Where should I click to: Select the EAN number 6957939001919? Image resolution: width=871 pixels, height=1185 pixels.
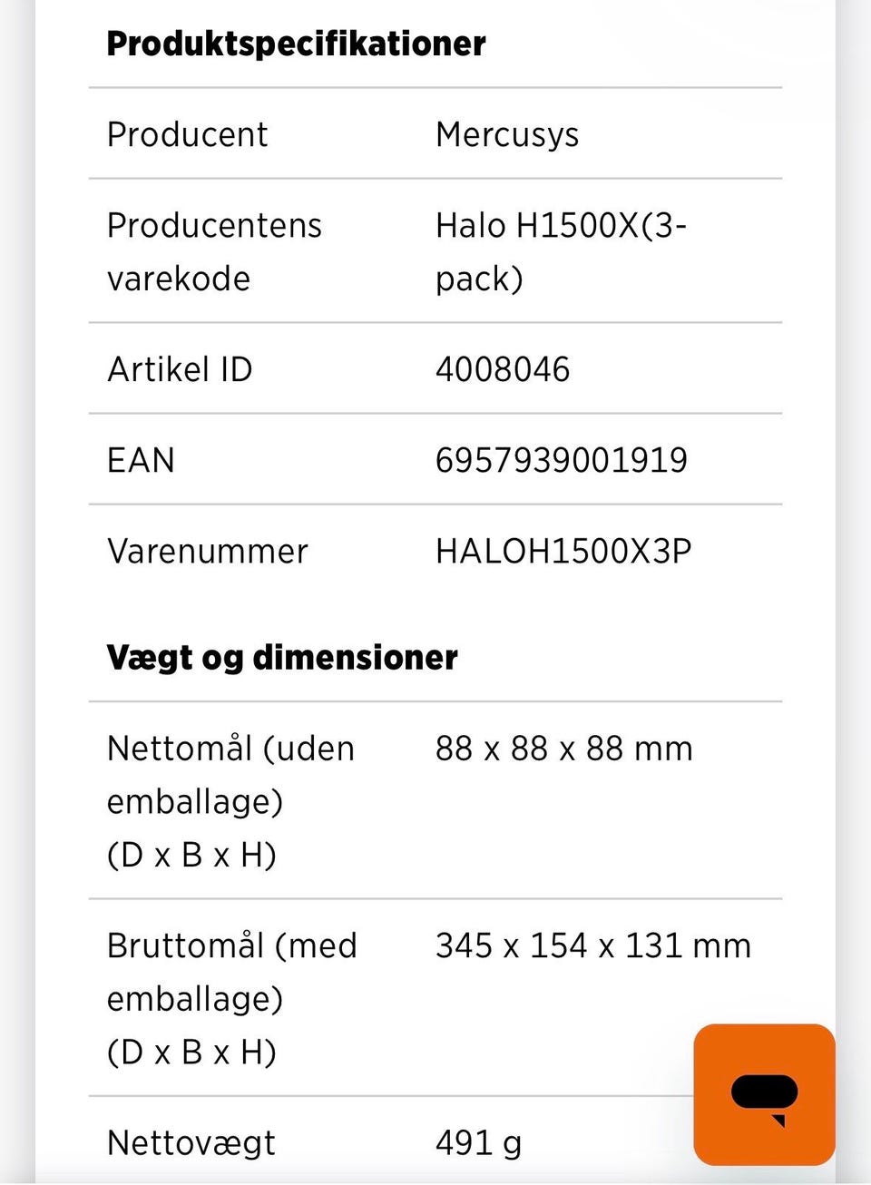coord(562,460)
